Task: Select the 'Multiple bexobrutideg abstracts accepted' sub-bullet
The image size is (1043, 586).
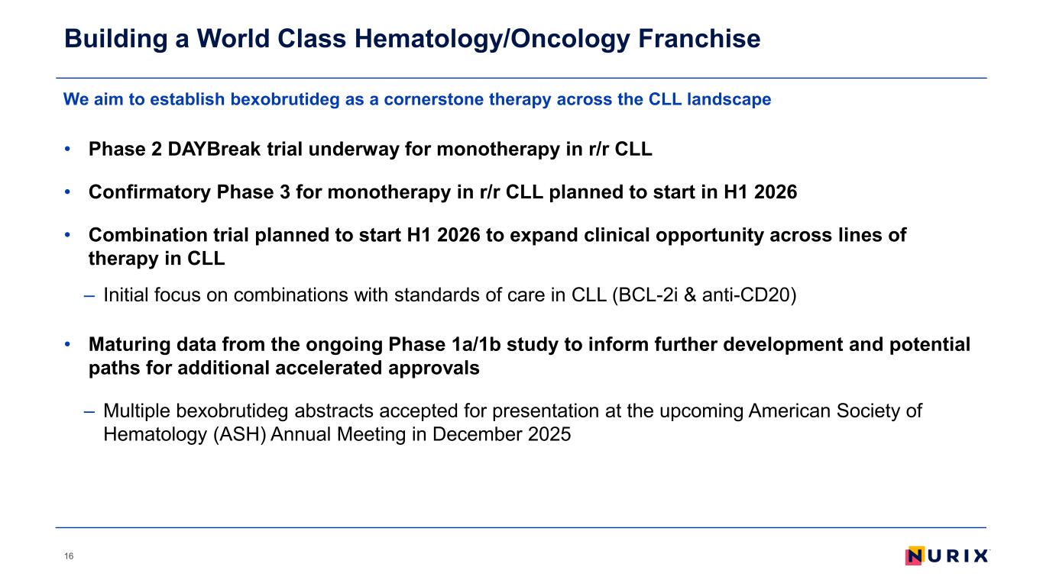Action: pyautogui.click(x=512, y=422)
